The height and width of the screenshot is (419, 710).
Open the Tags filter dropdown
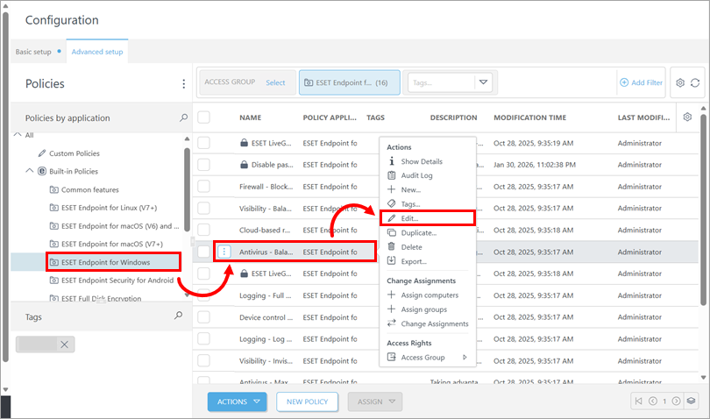point(483,82)
